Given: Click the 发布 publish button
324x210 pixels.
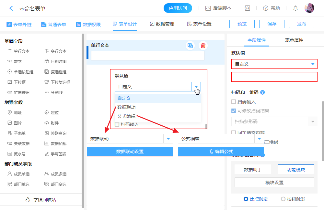Looking at the screenshot, I should [301, 24].
